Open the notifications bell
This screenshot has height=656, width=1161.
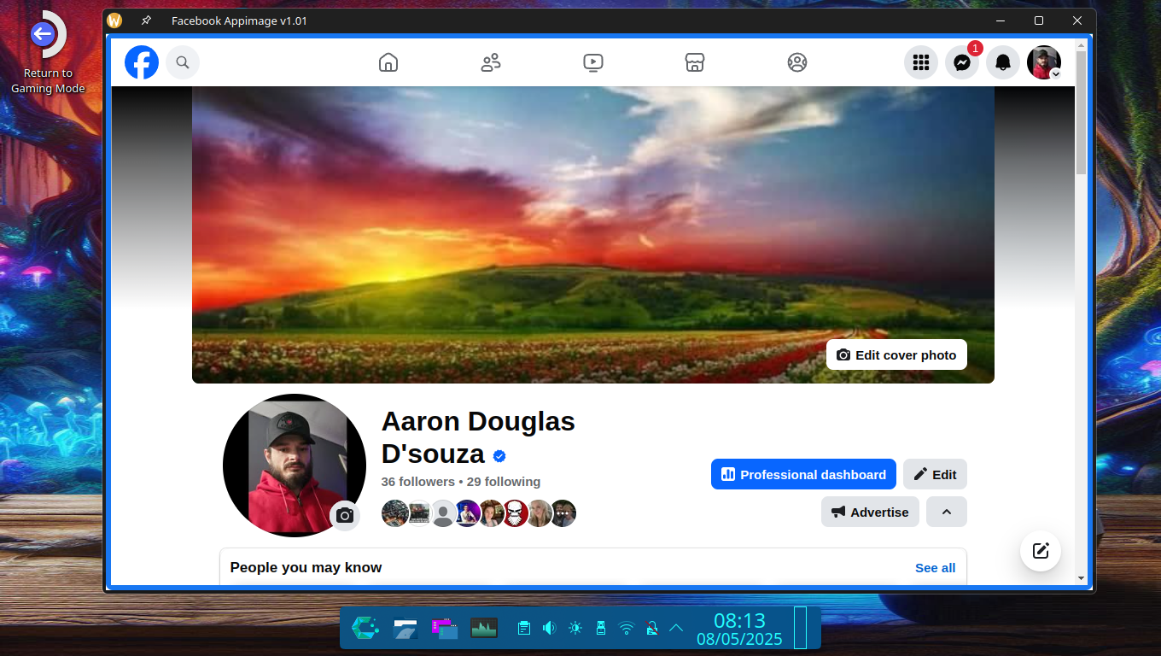1003,62
